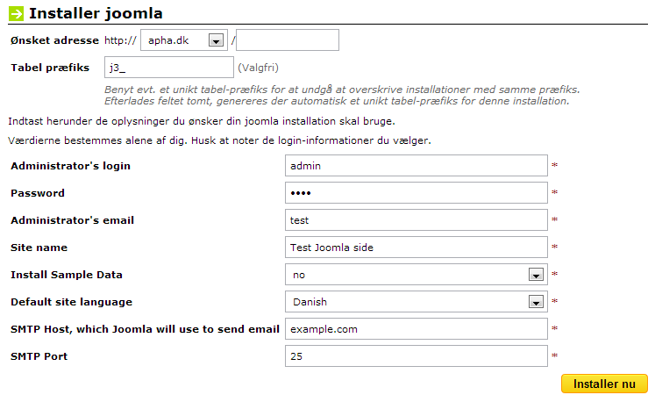Click the Tabel præfiks field containing j3_
The image size is (655, 402).
(x=168, y=68)
